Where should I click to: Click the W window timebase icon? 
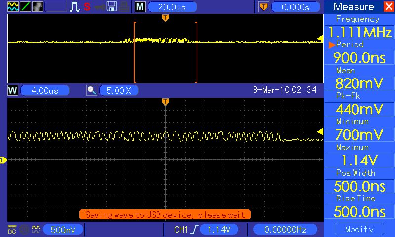pos(13,90)
